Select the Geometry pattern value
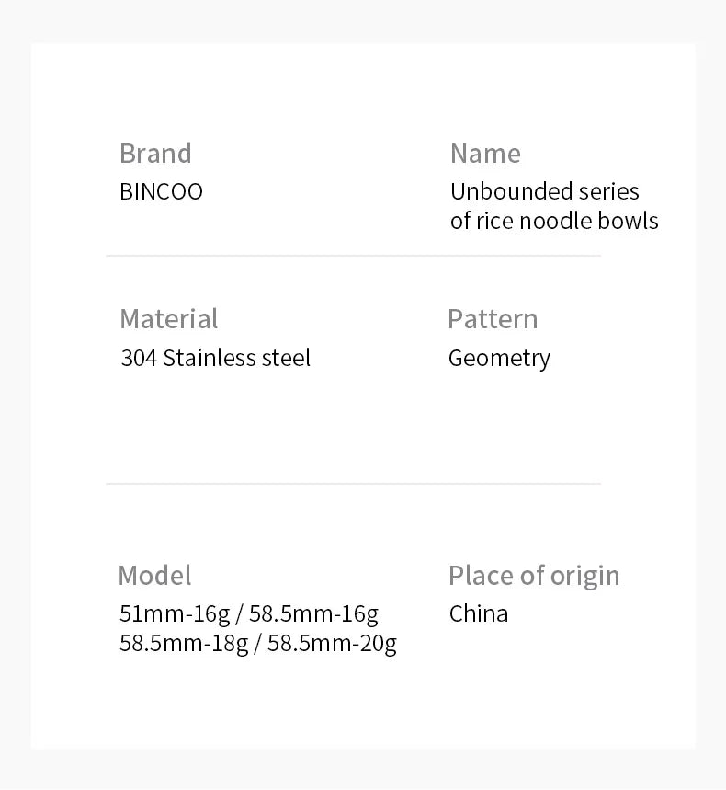Screen dimensions: 726x790 499,359
